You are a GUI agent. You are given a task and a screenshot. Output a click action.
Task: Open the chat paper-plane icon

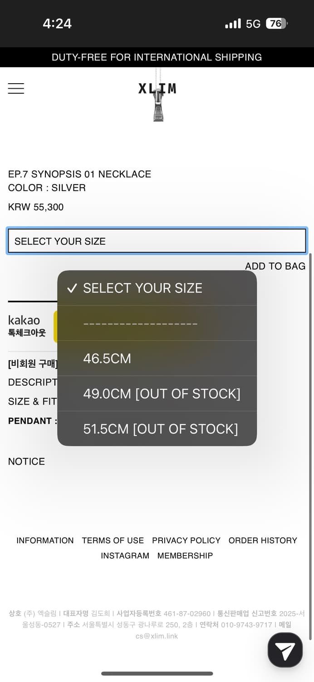click(x=285, y=650)
